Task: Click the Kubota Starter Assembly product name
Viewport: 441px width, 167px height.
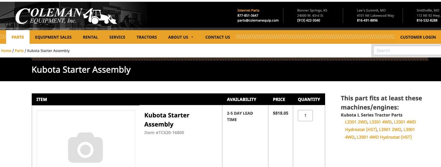Action: pyautogui.click(x=167, y=120)
